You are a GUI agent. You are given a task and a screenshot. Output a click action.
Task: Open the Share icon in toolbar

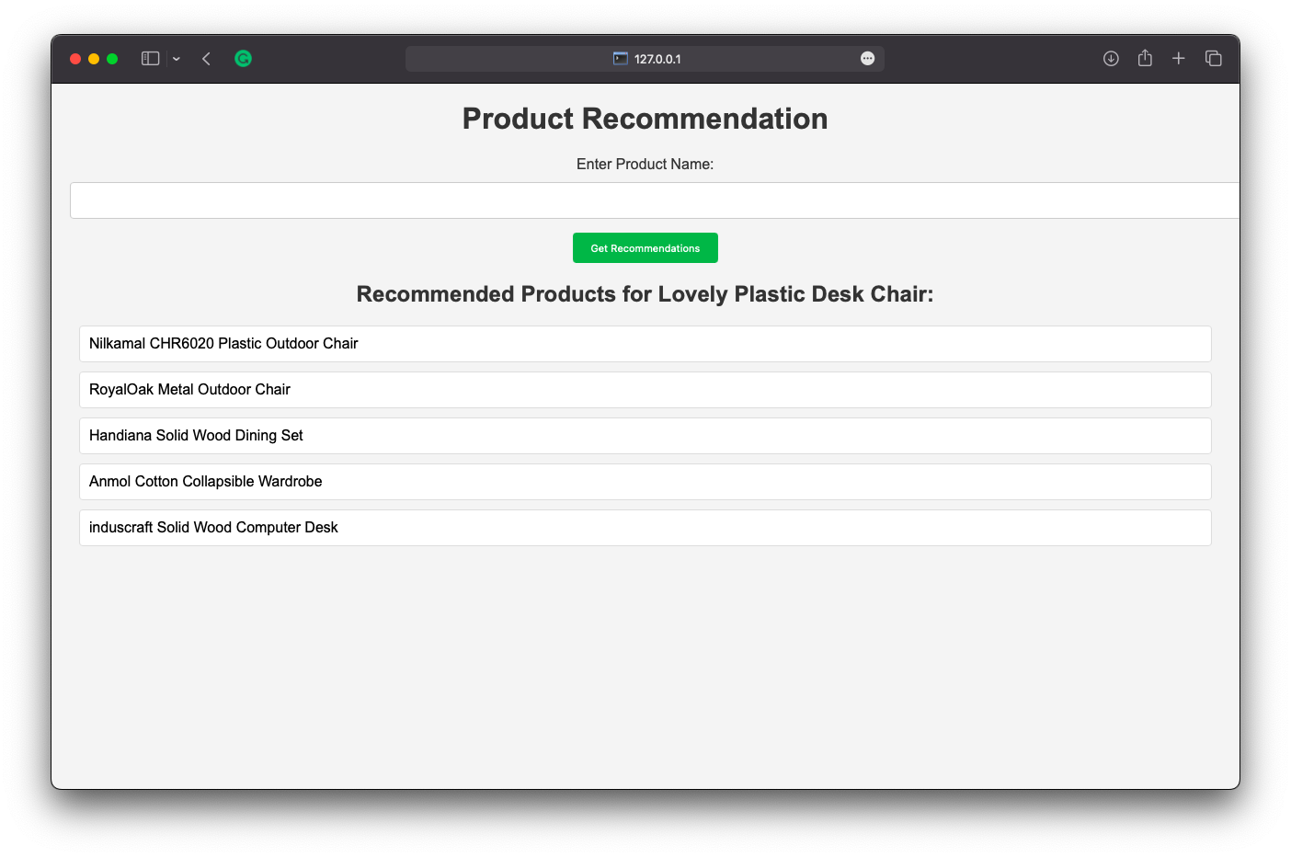tap(1145, 58)
